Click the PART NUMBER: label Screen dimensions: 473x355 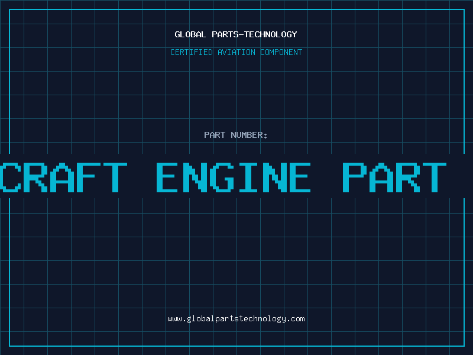click(236, 135)
